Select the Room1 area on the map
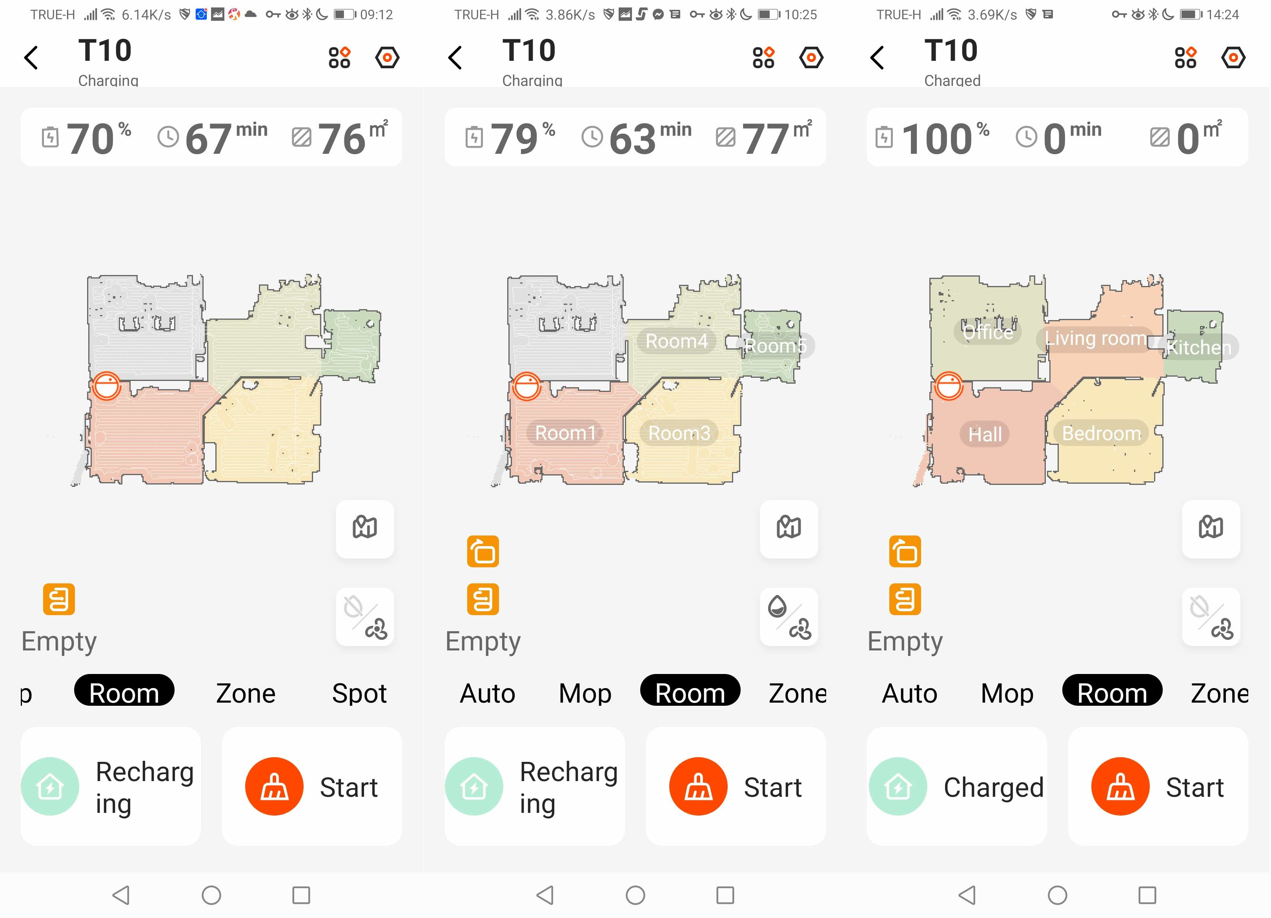 [565, 433]
